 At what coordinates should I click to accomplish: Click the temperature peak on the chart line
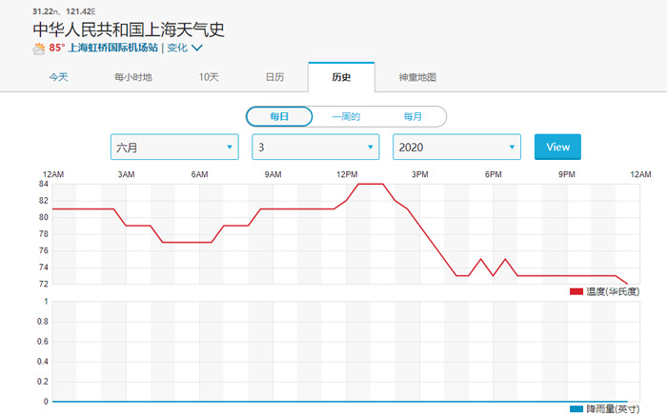(x=371, y=184)
